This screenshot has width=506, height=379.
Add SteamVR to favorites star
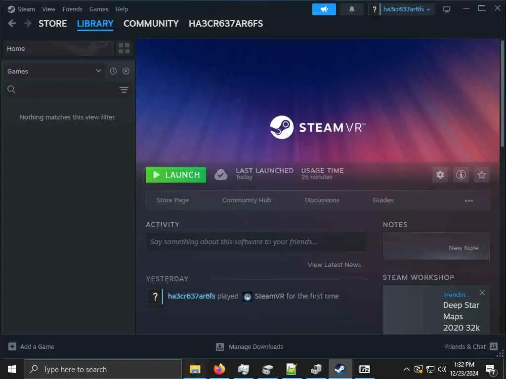click(x=481, y=175)
